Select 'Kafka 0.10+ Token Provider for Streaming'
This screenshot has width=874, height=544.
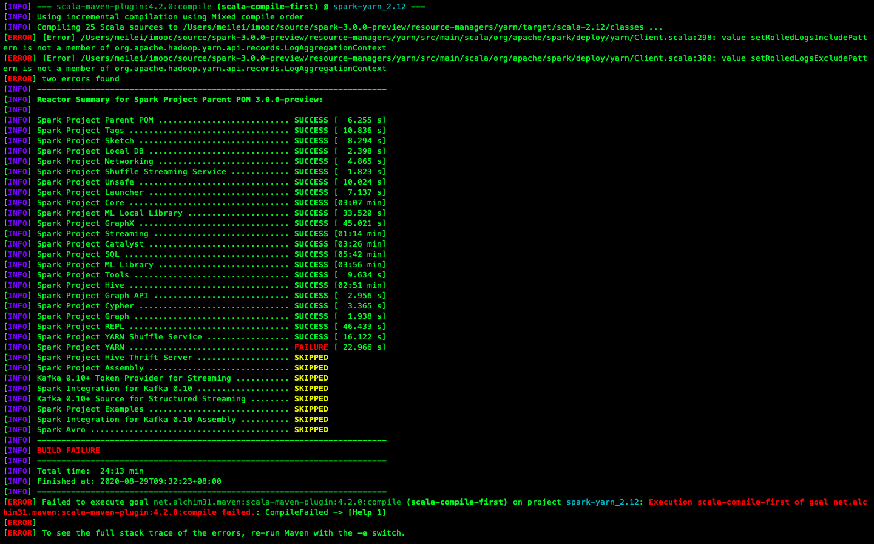pos(134,378)
